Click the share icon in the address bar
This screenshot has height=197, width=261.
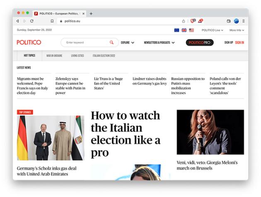point(184,21)
